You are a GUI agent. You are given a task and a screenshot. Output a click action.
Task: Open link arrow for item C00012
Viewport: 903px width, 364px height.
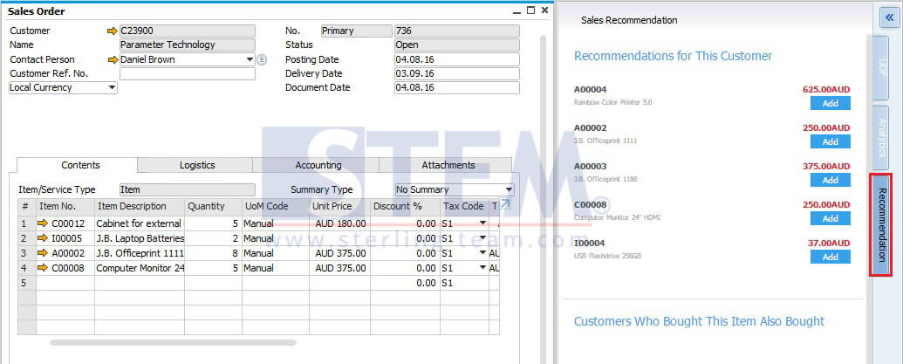[43, 223]
